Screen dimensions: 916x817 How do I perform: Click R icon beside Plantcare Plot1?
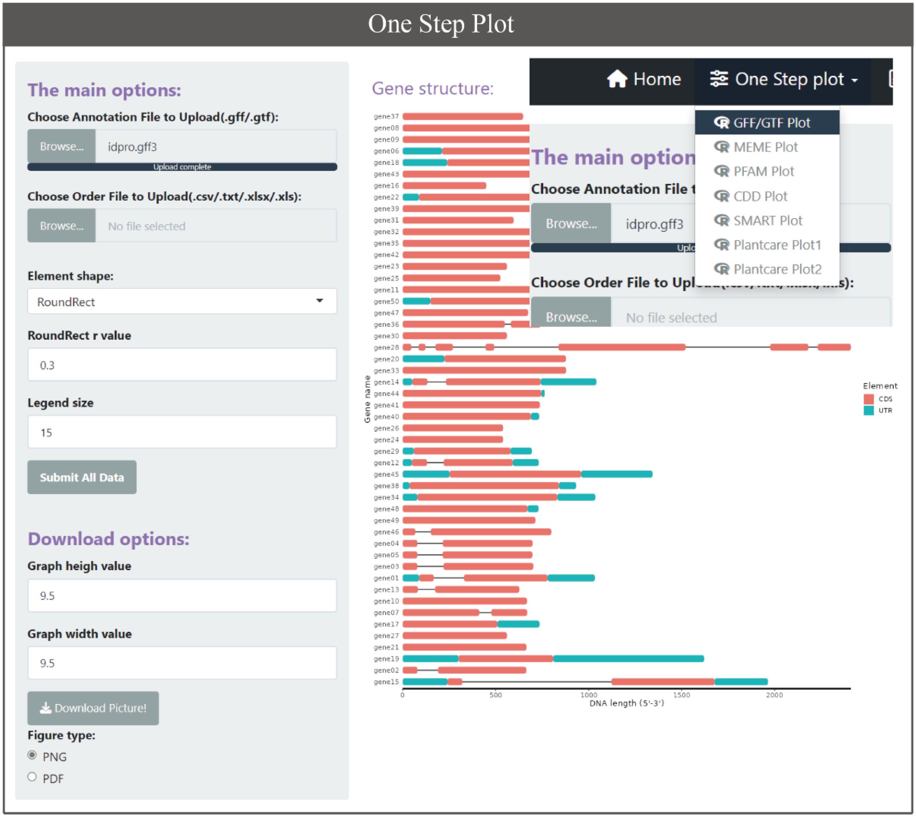tap(721, 245)
